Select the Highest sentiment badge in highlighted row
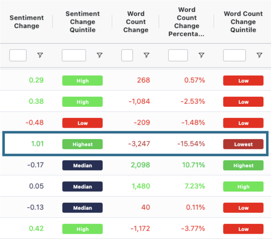This screenshot has height=239, width=271. pos(82,144)
